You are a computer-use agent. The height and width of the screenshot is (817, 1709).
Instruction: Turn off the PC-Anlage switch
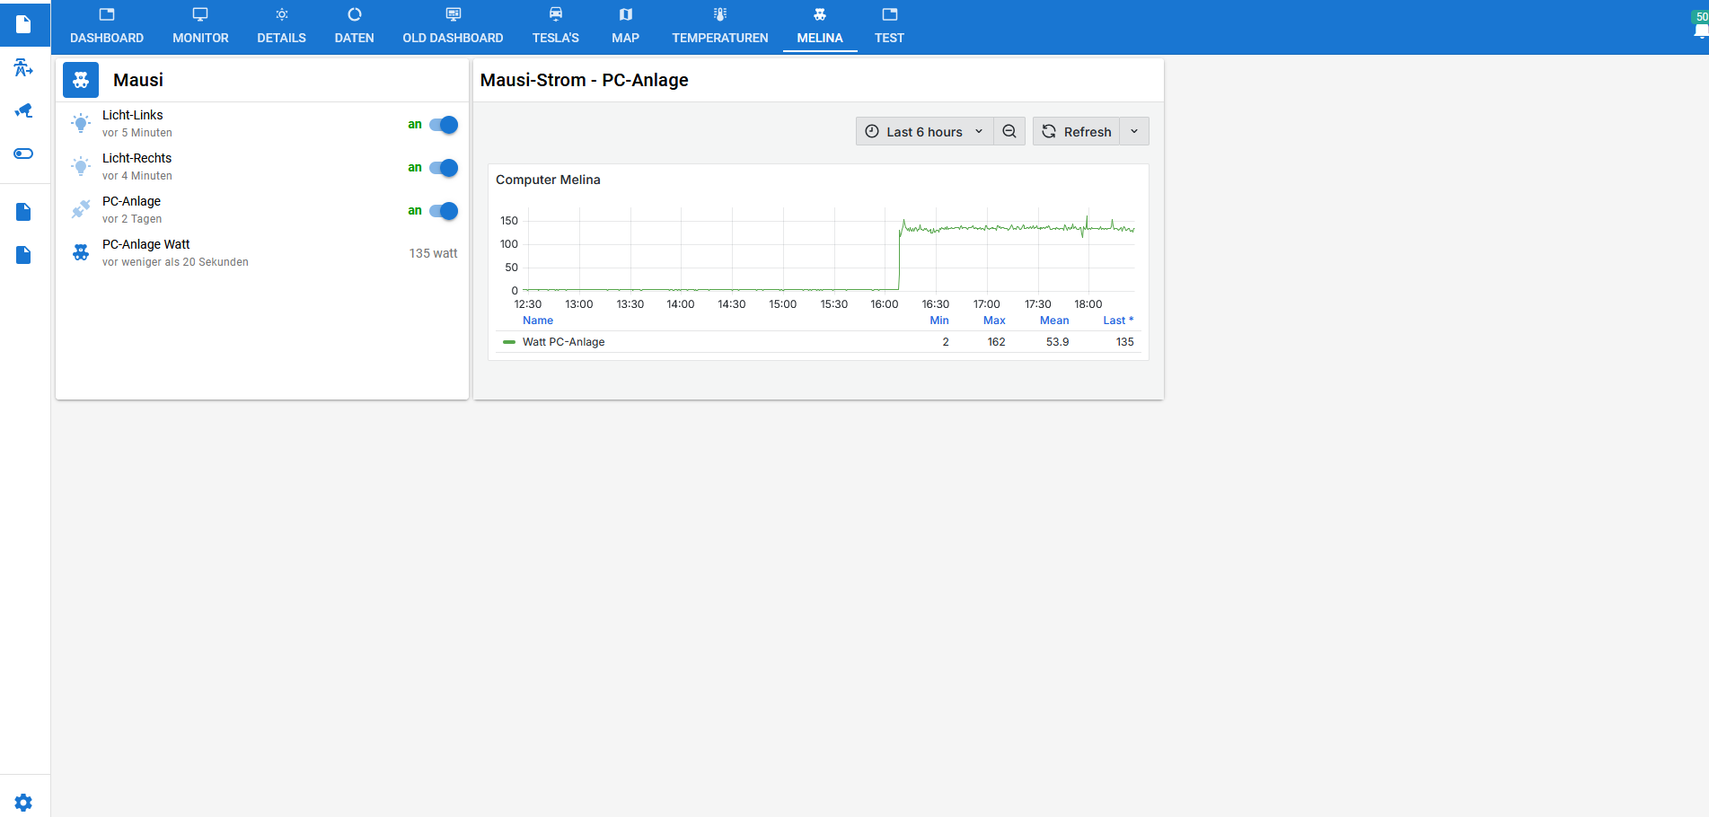tap(444, 211)
